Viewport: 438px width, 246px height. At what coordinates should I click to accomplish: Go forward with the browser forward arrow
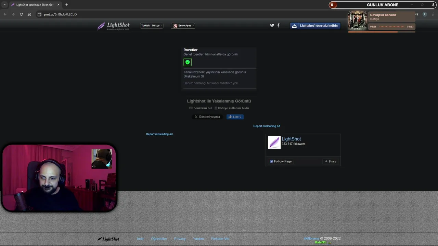(x=13, y=14)
